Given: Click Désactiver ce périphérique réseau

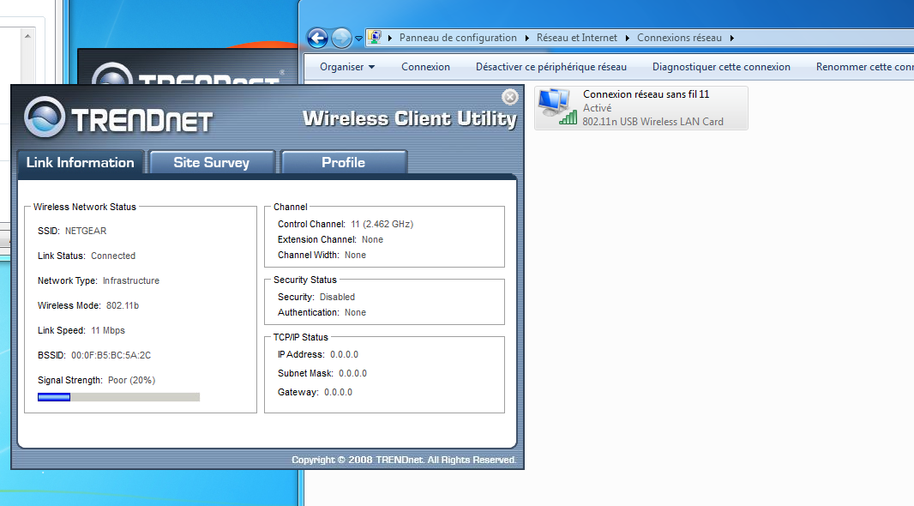Looking at the screenshot, I should coord(550,67).
